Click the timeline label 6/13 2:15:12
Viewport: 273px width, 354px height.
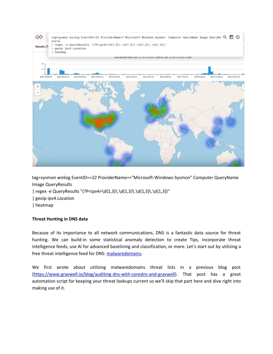131,77
